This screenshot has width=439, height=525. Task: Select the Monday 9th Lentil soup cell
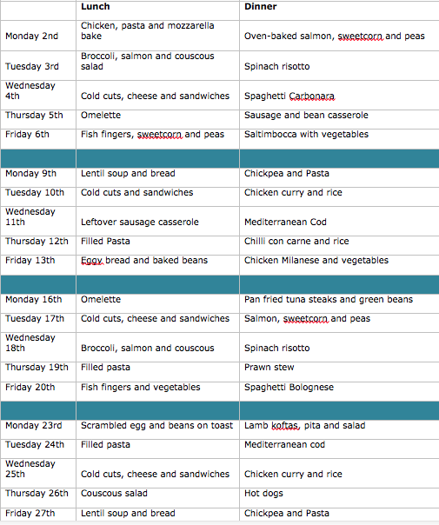tap(157, 177)
